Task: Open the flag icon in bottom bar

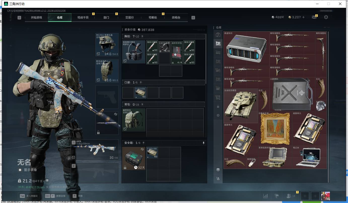Action: coord(276,196)
